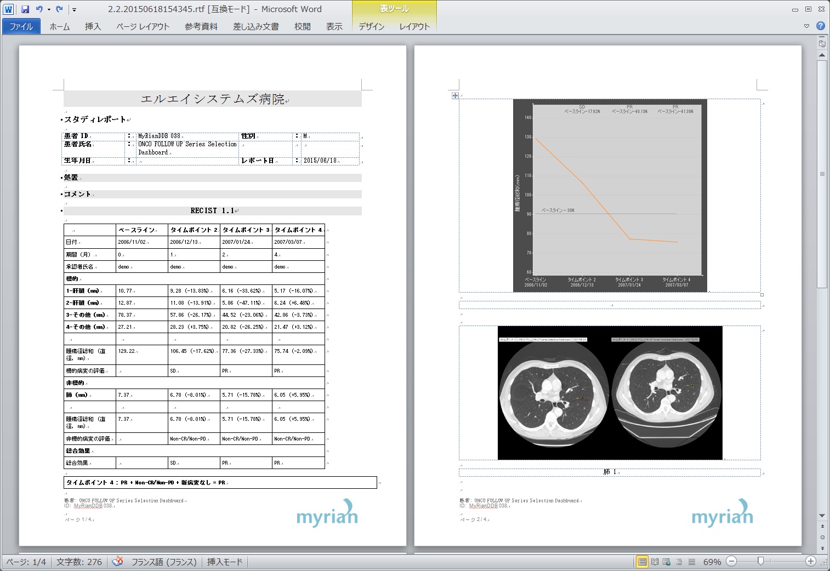Click the zoom in plus button
Viewport: 830px width, 571px height.
click(811, 561)
